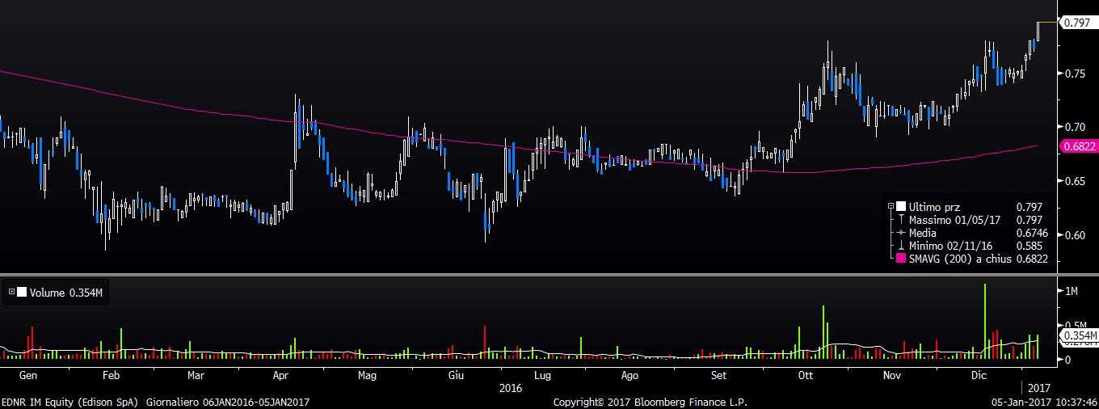Click the 2017 year marker on axis
This screenshot has height=409, width=1099.
pyautogui.click(x=1039, y=388)
